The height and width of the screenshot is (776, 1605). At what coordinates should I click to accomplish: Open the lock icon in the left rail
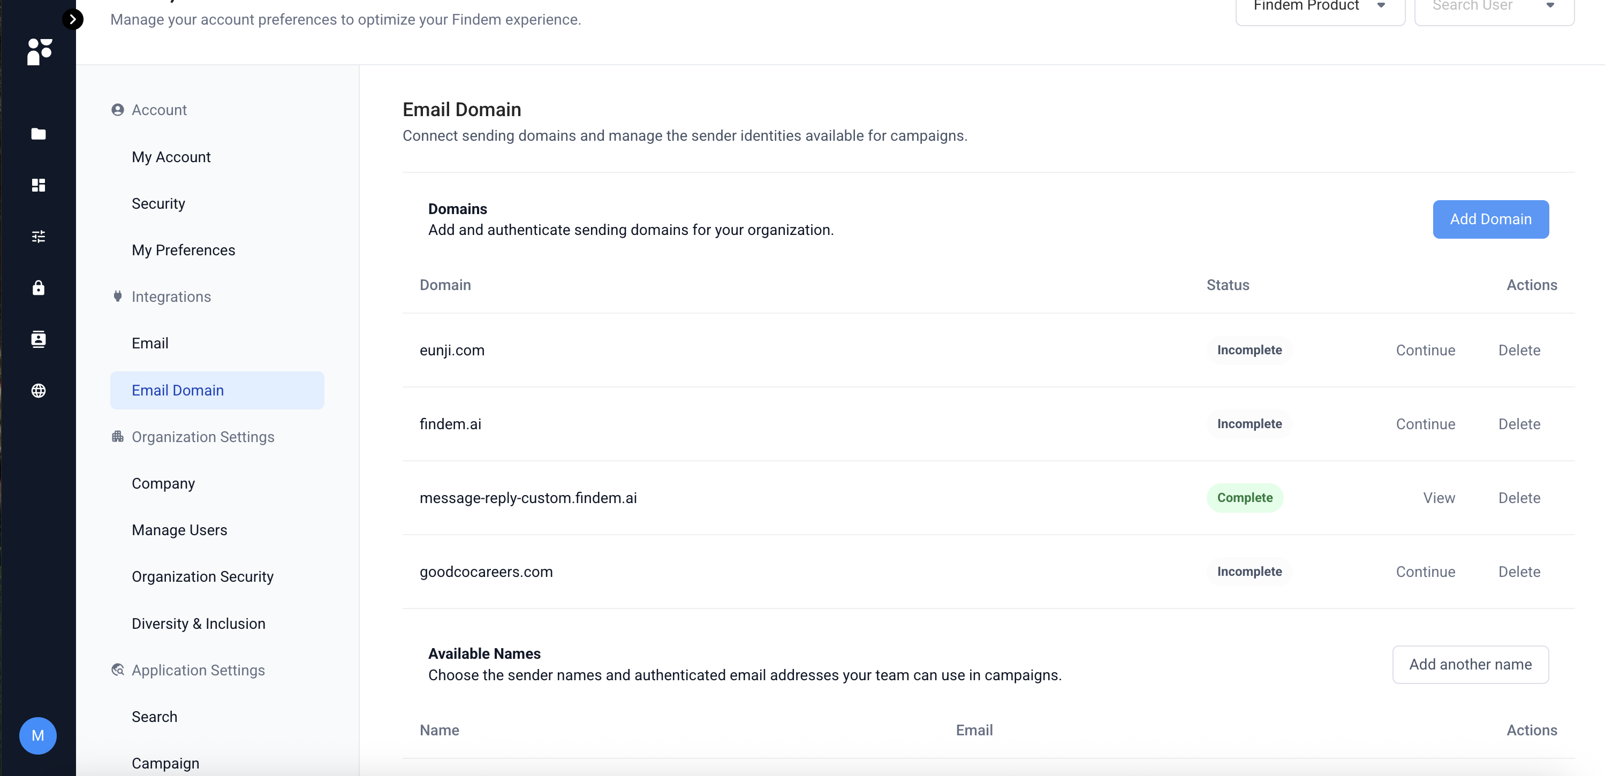(38, 288)
